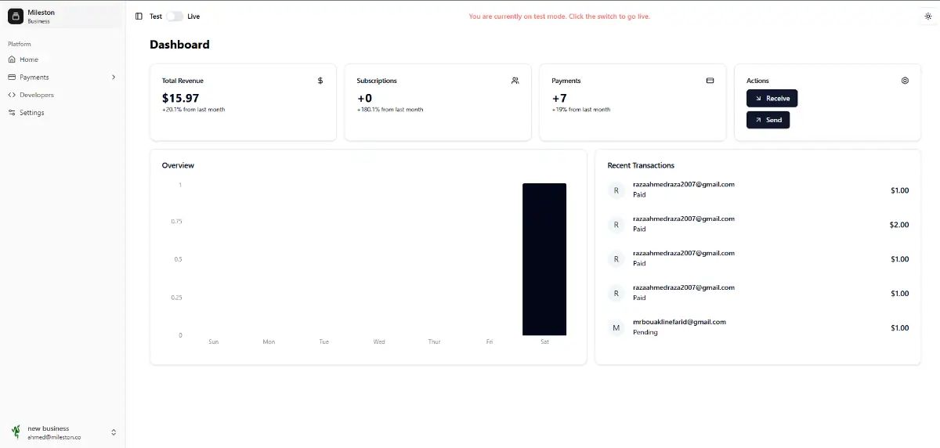The width and height of the screenshot is (940, 448).
Task: Click the users icon in Subscriptions card
Action: coord(515,81)
